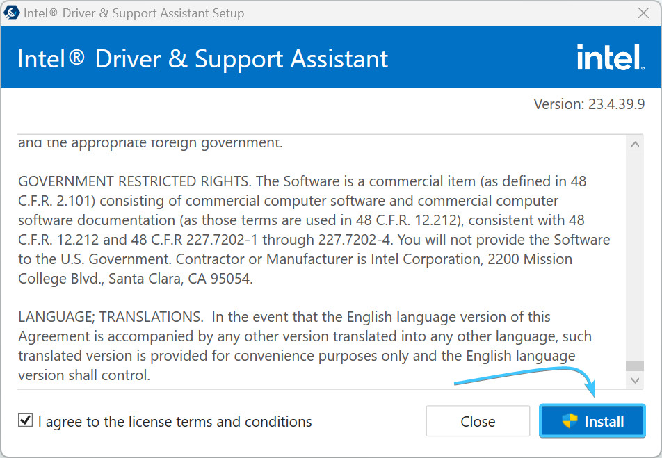This screenshot has height=458, width=662.
Task: Uncheck the license agreement checkbox
Action: 26,420
